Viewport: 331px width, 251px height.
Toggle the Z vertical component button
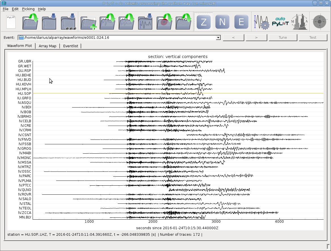click(x=203, y=22)
